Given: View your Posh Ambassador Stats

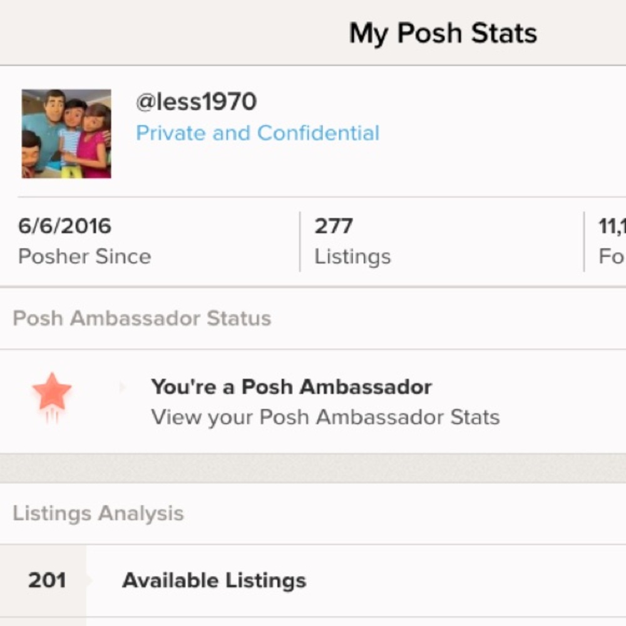Looking at the screenshot, I should tap(325, 417).
